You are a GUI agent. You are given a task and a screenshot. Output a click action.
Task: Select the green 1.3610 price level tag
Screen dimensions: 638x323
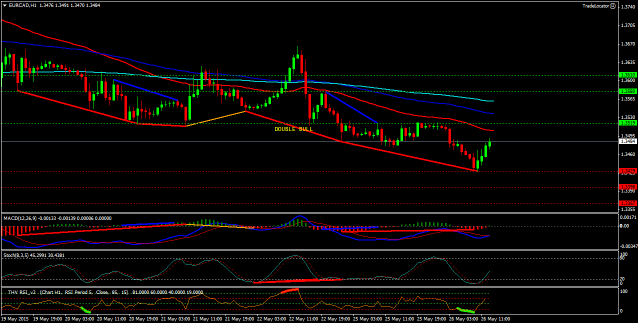click(x=627, y=75)
